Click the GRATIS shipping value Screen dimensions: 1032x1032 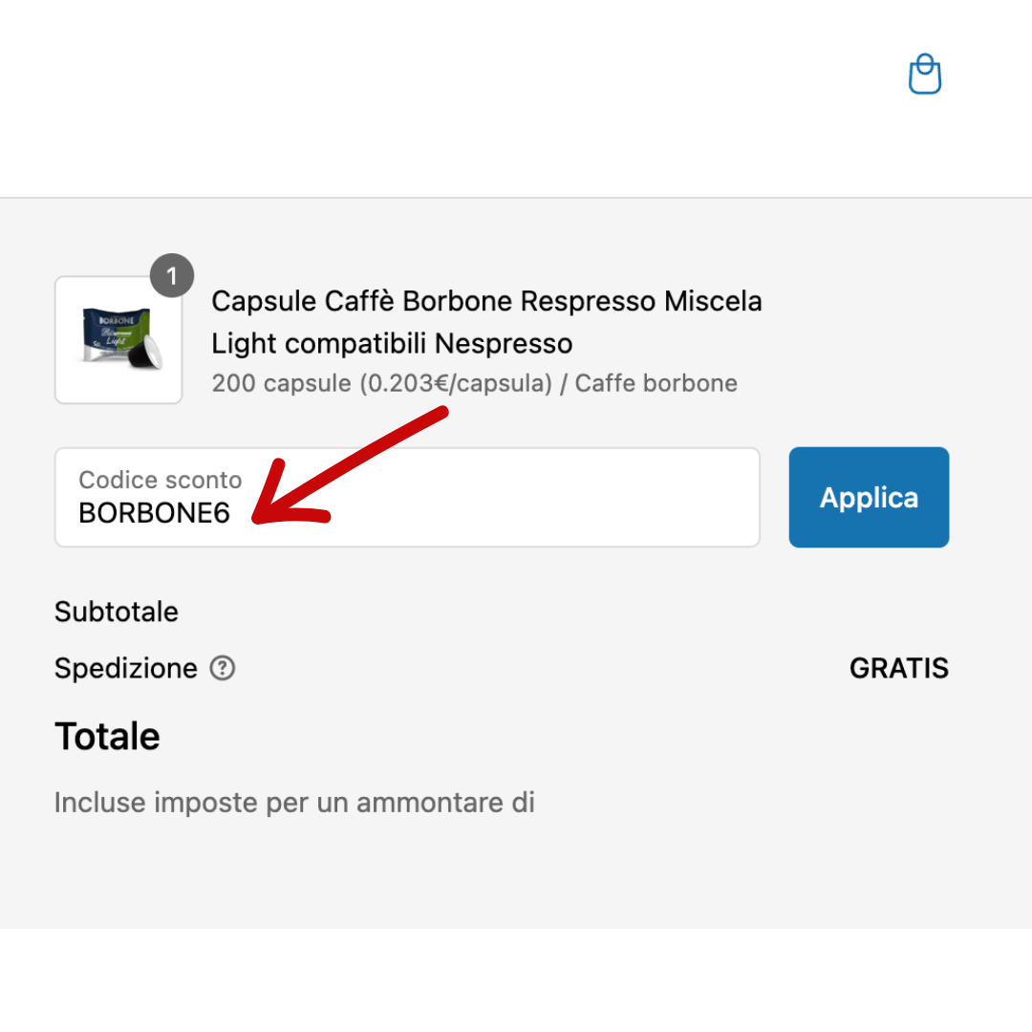point(898,668)
